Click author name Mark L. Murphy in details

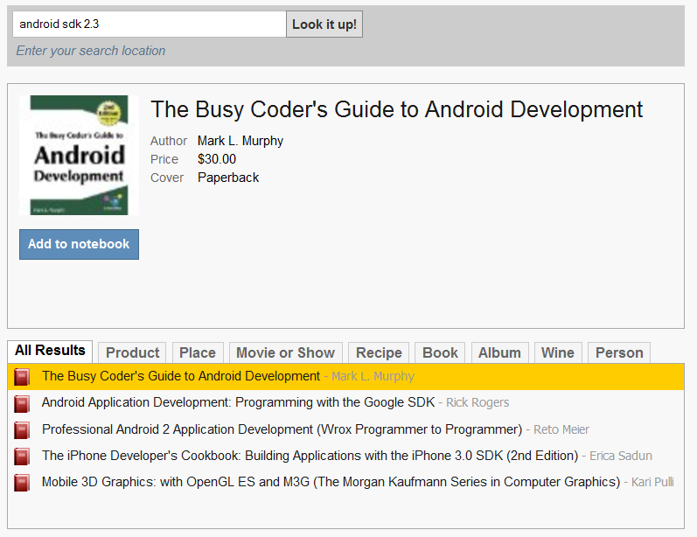pos(240,141)
